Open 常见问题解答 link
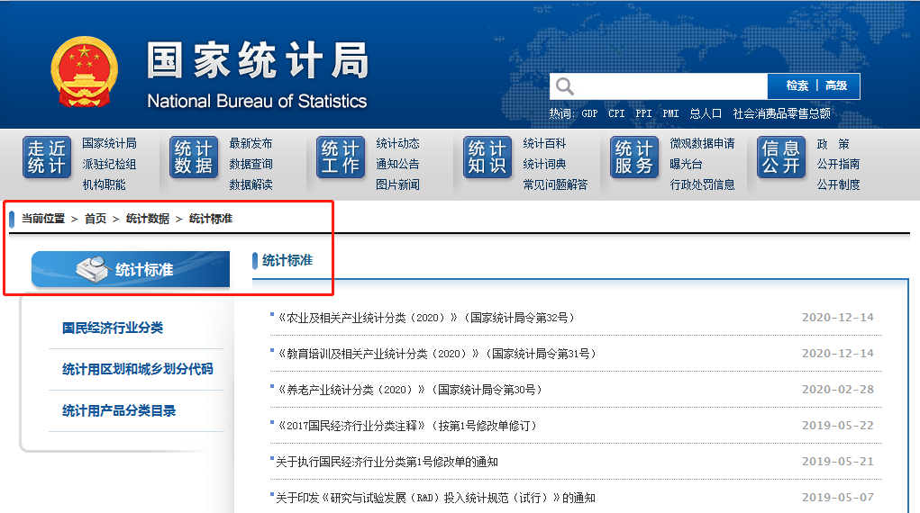 (x=555, y=184)
